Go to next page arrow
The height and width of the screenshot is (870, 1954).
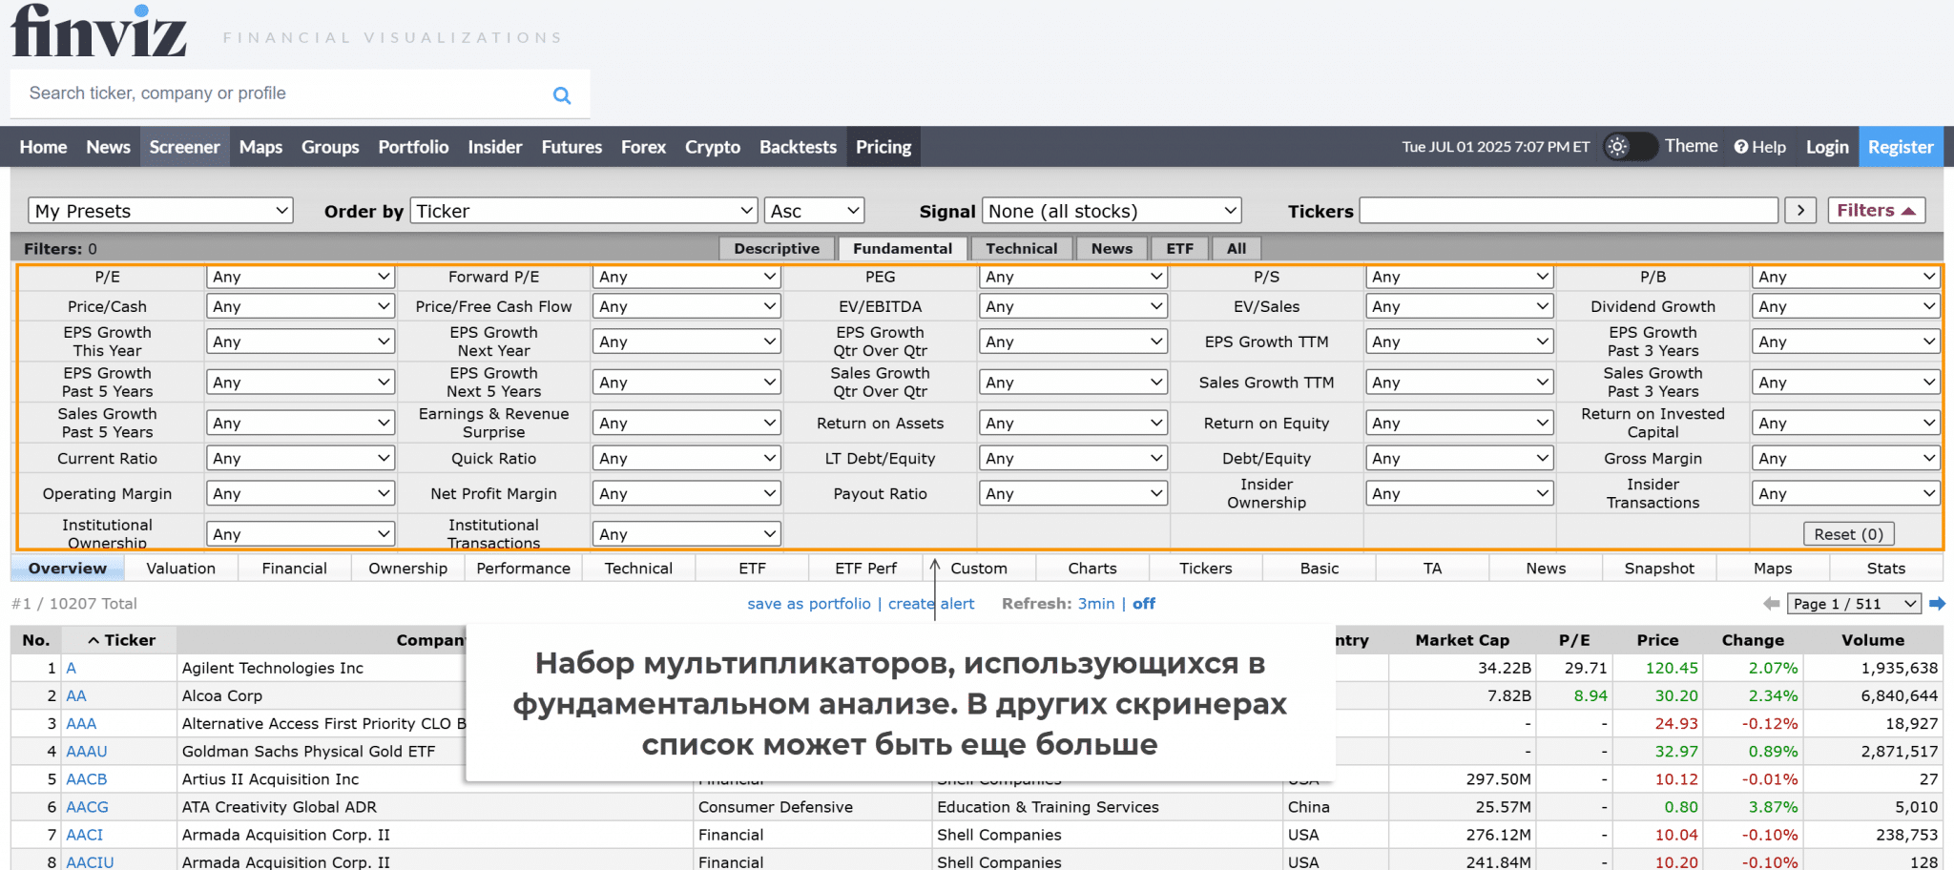(1937, 604)
